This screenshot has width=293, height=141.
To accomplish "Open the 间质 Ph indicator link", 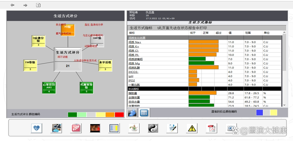I will click(x=134, y=55).
